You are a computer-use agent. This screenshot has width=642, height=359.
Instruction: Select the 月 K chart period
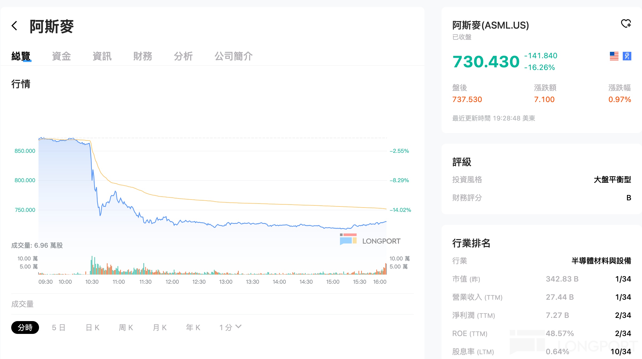160,327
